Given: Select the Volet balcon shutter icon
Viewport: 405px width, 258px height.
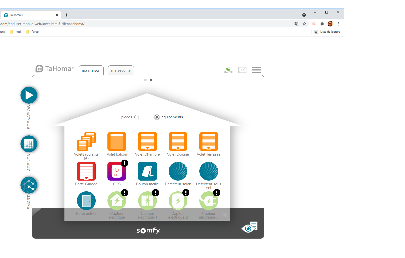Looking at the screenshot, I should (117, 142).
